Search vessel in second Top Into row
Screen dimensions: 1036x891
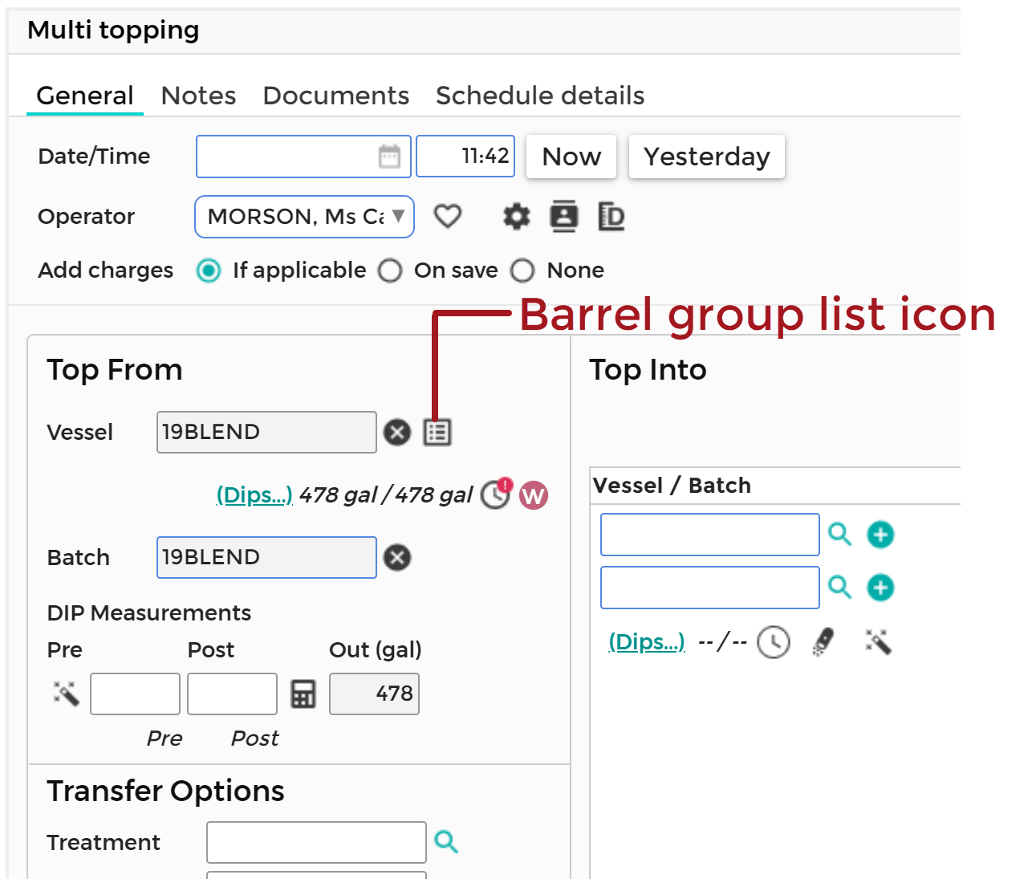(x=839, y=587)
